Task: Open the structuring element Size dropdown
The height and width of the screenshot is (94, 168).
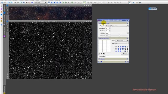Action: point(122,41)
